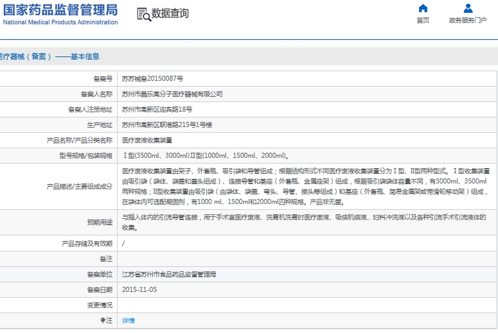Select the intended use text 与插入体内的引流导管连接
The image size is (498, 333).
[x=160, y=218]
